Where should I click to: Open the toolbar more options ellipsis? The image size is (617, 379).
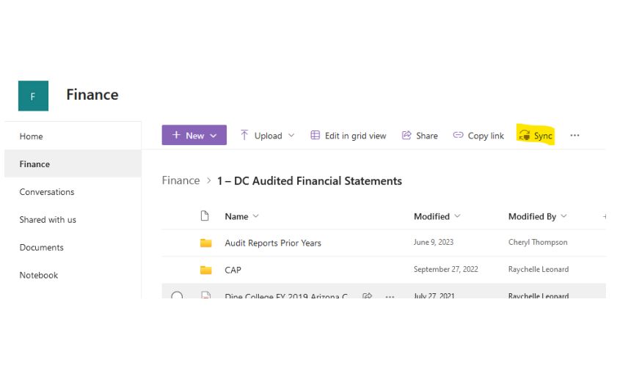574,136
